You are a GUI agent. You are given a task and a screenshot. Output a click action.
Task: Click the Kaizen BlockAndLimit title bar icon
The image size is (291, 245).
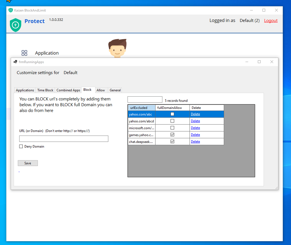(x=11, y=10)
